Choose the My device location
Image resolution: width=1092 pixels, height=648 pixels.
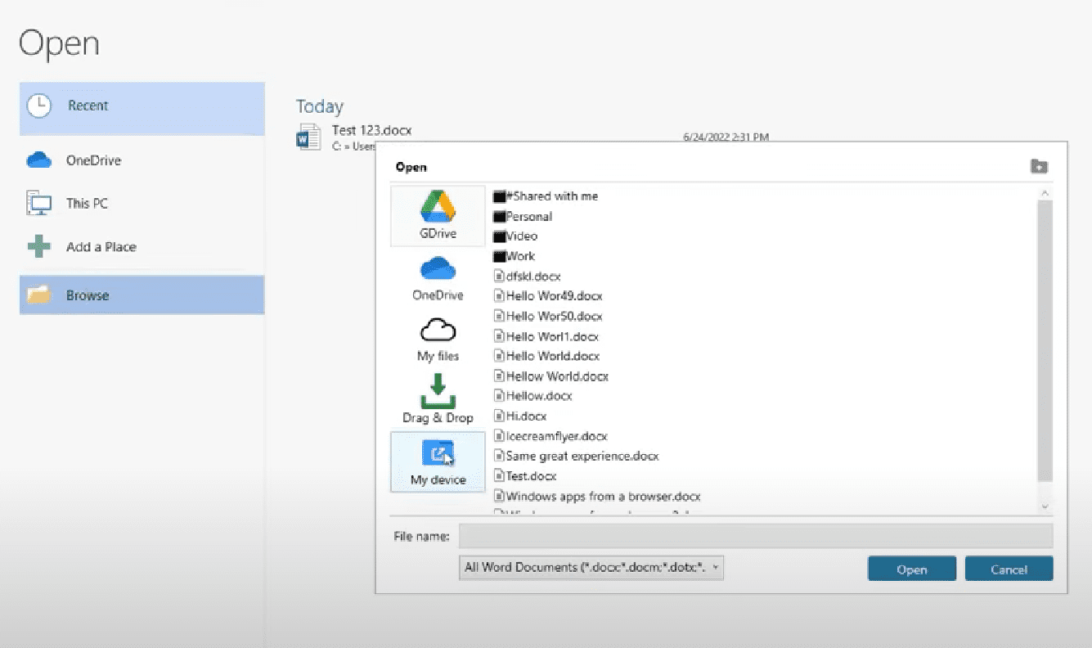click(438, 461)
